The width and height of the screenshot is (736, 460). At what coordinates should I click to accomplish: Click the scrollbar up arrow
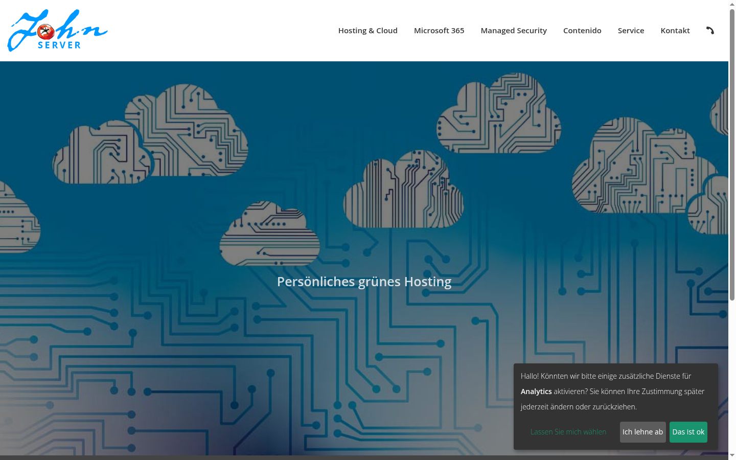point(732,4)
